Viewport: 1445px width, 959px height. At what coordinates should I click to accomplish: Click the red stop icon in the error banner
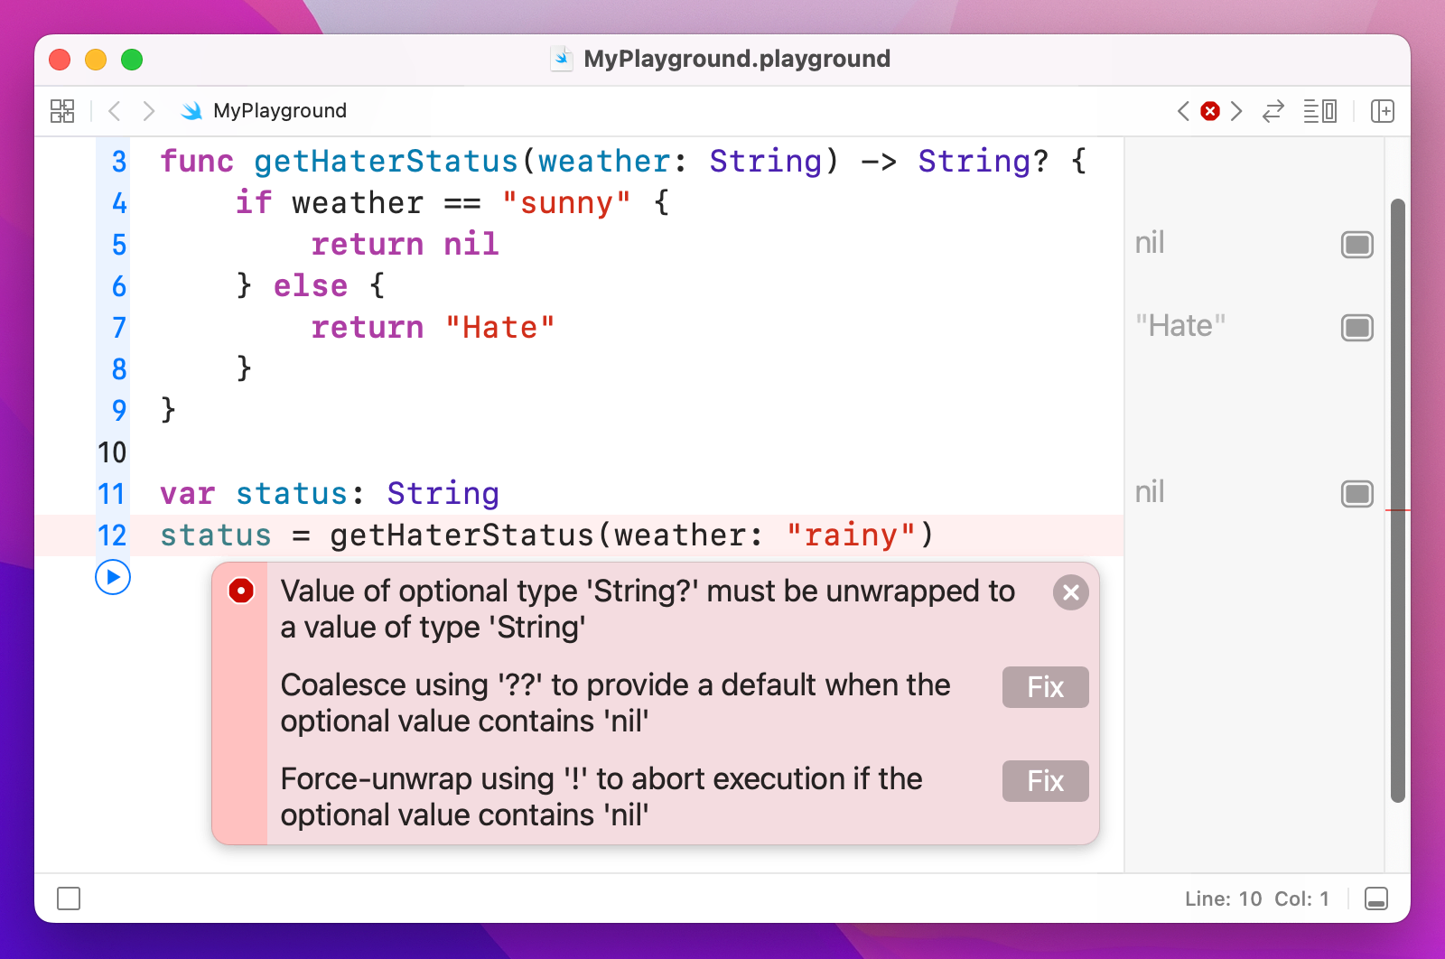(240, 592)
